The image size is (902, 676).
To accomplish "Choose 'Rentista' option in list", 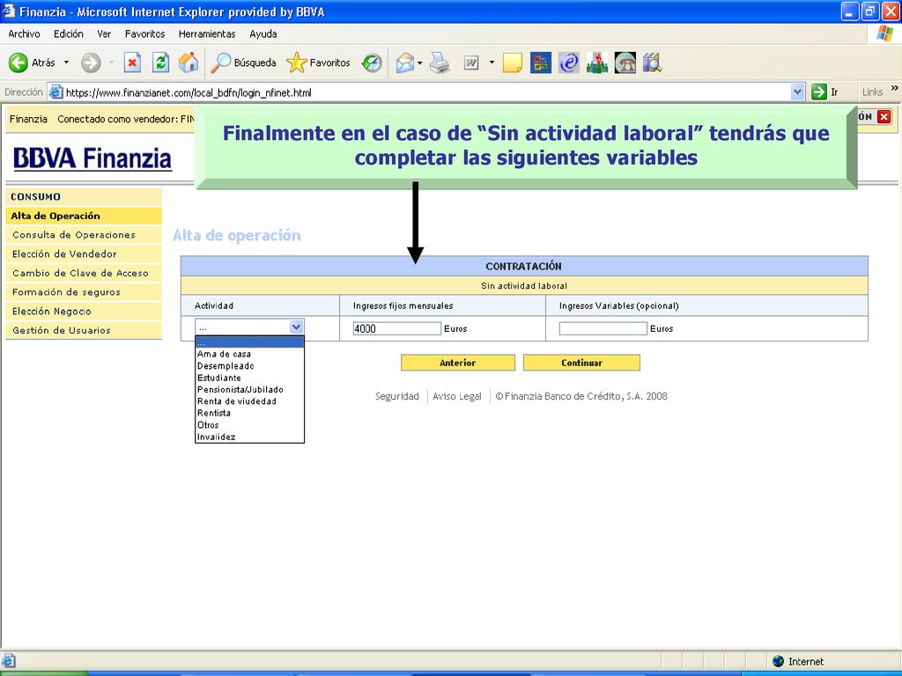I will click(249, 413).
